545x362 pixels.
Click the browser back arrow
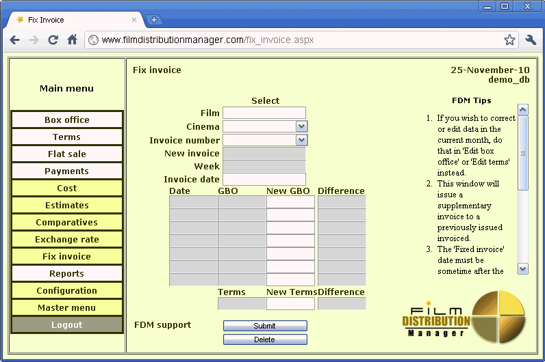point(14,40)
